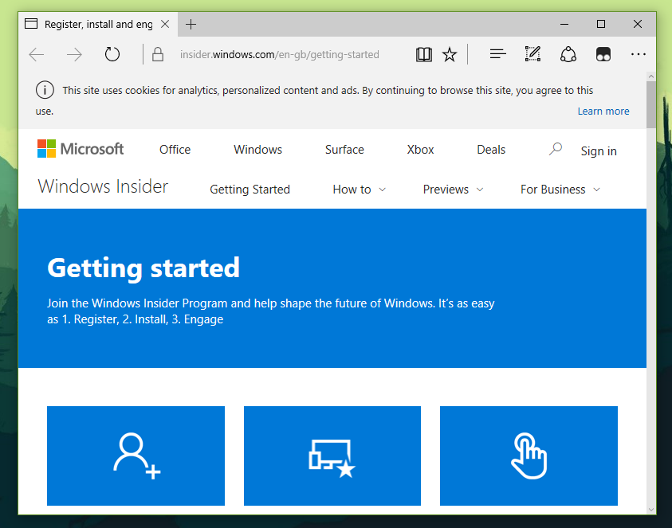Click the Engage hand-tap tile
This screenshot has height=528, width=672.
tap(529, 456)
